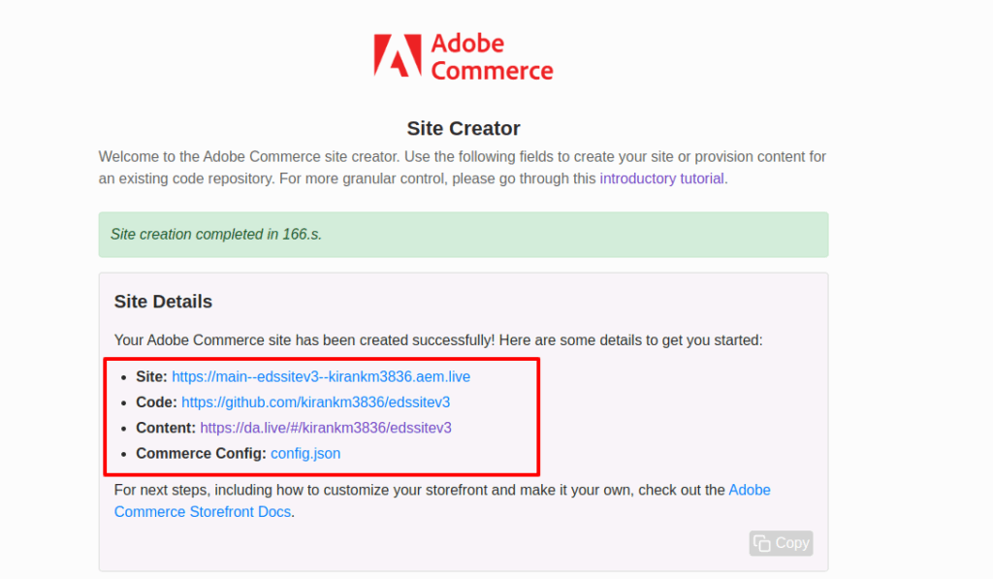
Task: Click the bold "Content:" label
Action: click(166, 427)
